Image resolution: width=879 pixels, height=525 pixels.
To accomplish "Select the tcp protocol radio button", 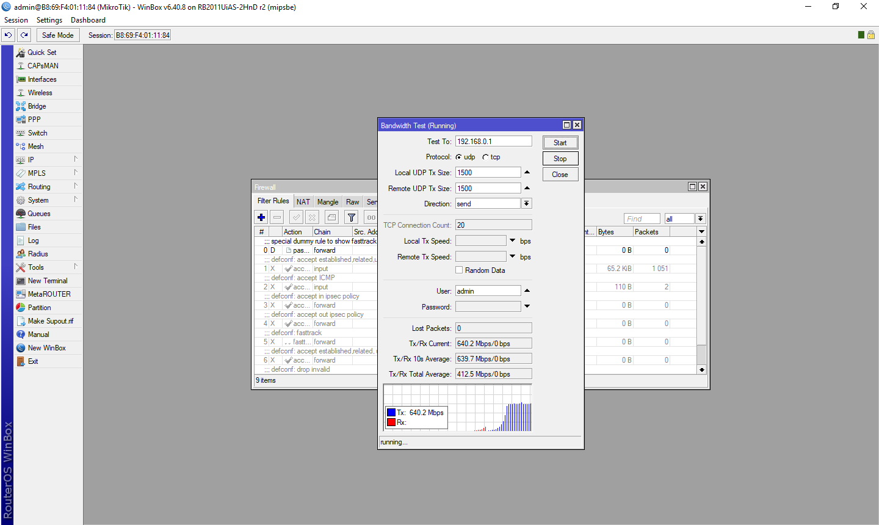I will click(x=485, y=157).
